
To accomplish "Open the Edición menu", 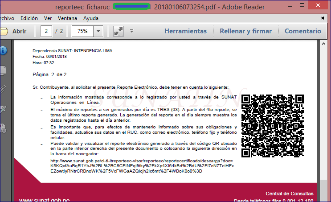I will (x=29, y=18).
